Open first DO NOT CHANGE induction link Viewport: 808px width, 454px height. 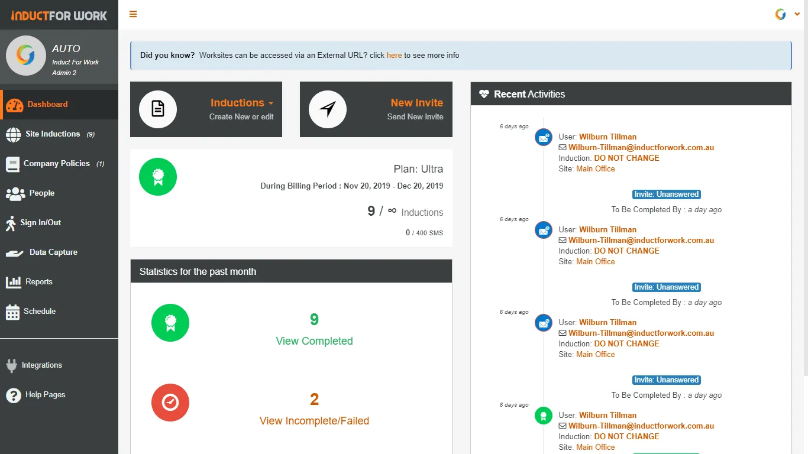click(x=626, y=158)
